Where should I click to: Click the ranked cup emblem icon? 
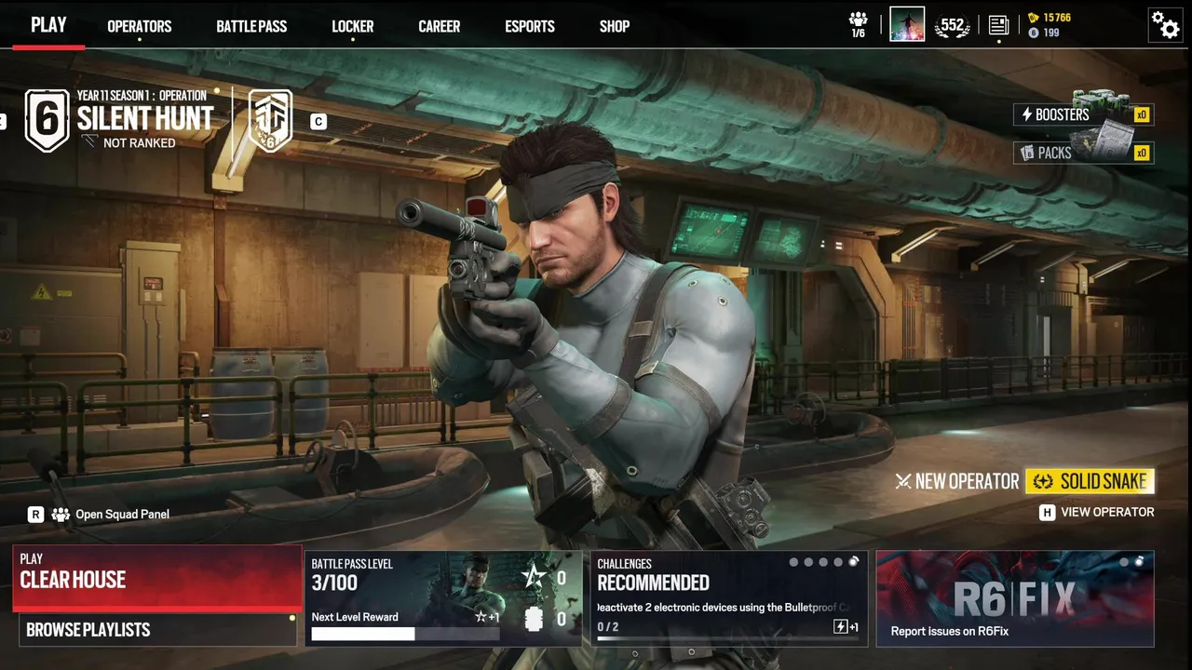tap(270, 120)
